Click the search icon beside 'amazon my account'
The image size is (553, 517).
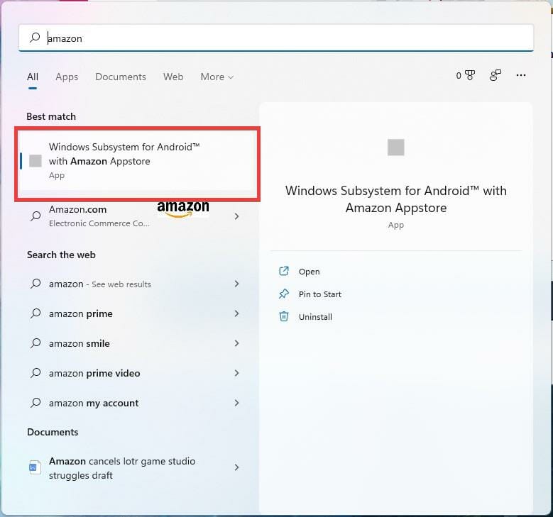pyautogui.click(x=35, y=403)
